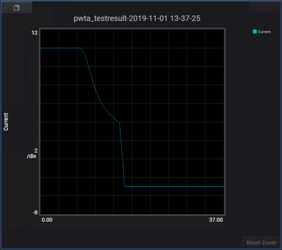Click the corner where curve levels off at bottom
282x250 pixels.
tap(125, 186)
